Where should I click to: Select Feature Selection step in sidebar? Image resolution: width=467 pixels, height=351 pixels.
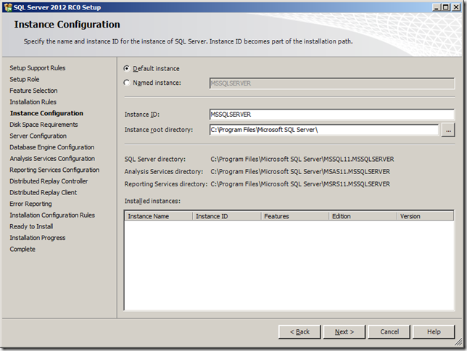[x=34, y=91]
